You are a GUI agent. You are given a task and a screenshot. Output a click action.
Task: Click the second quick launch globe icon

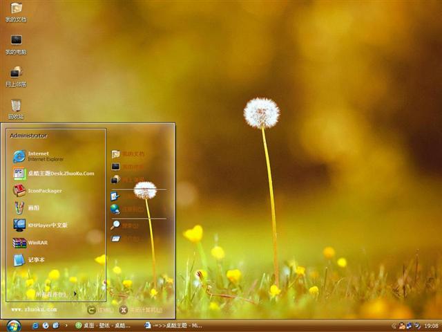[46, 326]
